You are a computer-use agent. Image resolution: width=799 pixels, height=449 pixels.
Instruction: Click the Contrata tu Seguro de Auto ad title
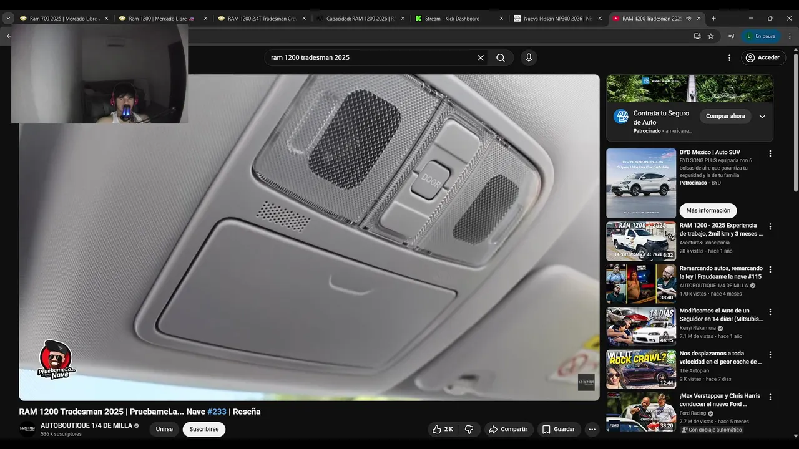(661, 118)
